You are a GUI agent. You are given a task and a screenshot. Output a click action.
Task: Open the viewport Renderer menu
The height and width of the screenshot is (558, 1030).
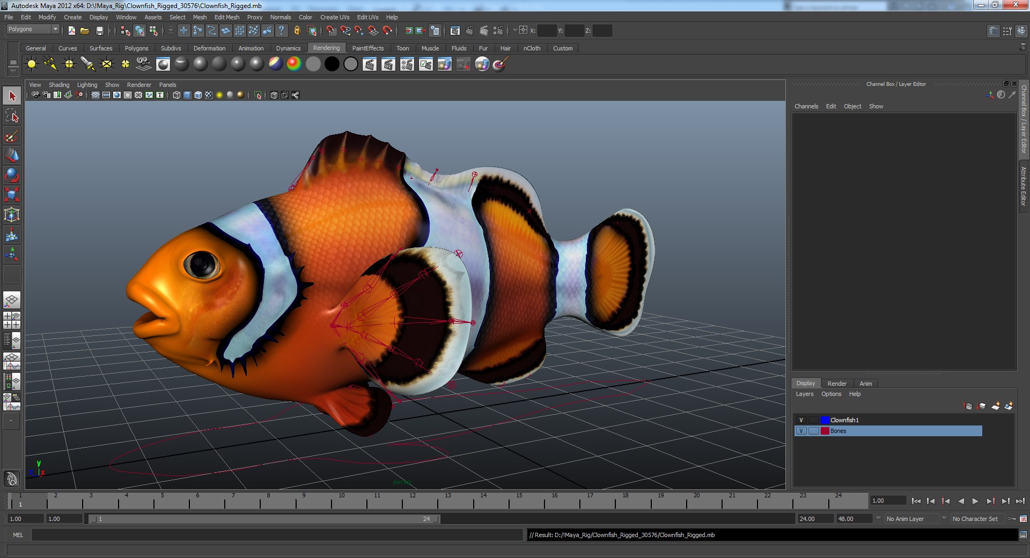pyautogui.click(x=139, y=85)
